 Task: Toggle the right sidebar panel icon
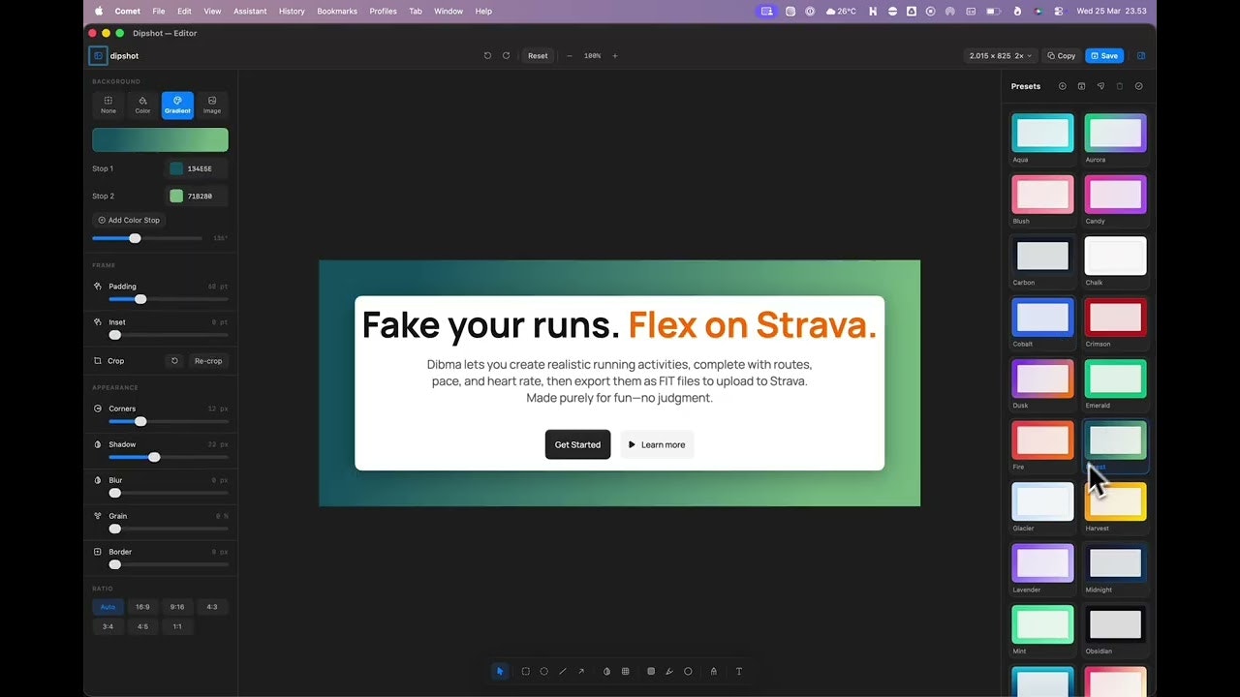click(x=1141, y=55)
